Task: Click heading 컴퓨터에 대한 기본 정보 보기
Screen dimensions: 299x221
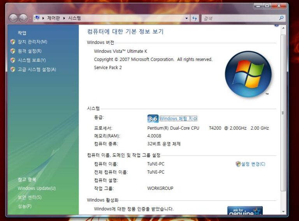Action: 125,31
